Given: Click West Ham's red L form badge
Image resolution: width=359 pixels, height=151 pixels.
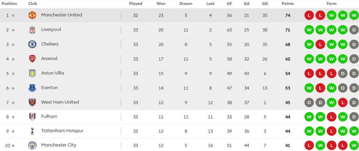Looking at the screenshot, I should [x=342, y=102].
